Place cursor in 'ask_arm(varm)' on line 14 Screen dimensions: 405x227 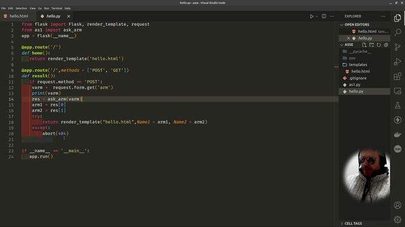pyautogui.click(x=65, y=99)
